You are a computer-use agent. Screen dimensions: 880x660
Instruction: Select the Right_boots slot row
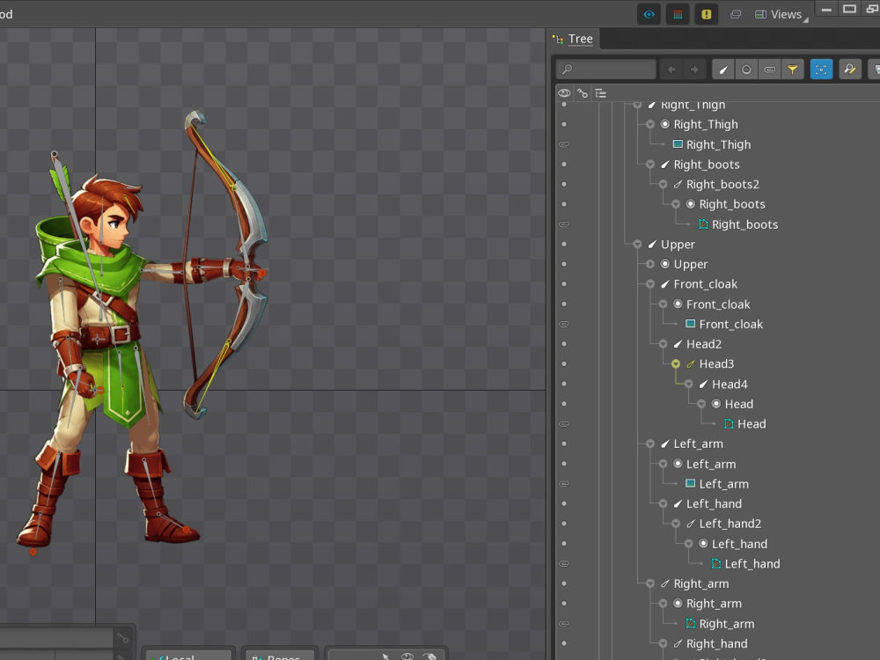[732, 204]
